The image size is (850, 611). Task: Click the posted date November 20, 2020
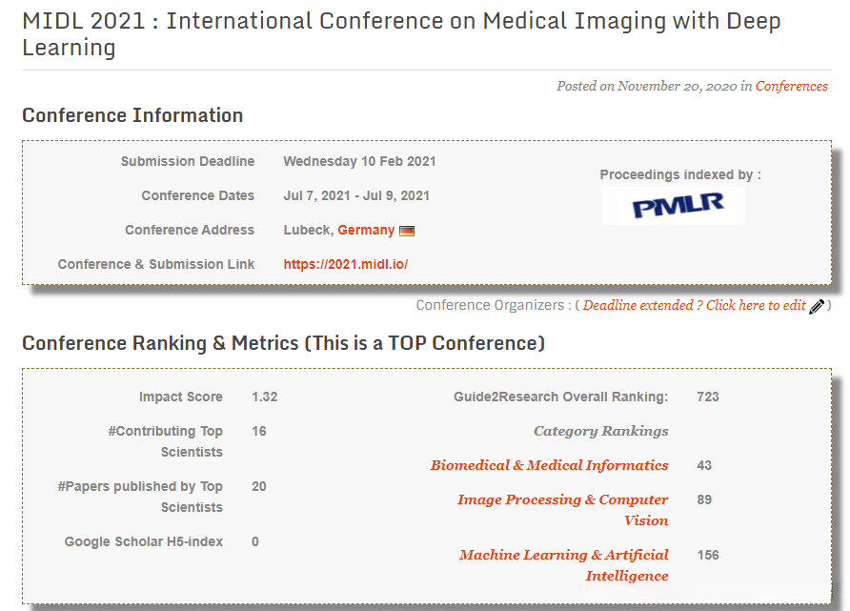(677, 86)
